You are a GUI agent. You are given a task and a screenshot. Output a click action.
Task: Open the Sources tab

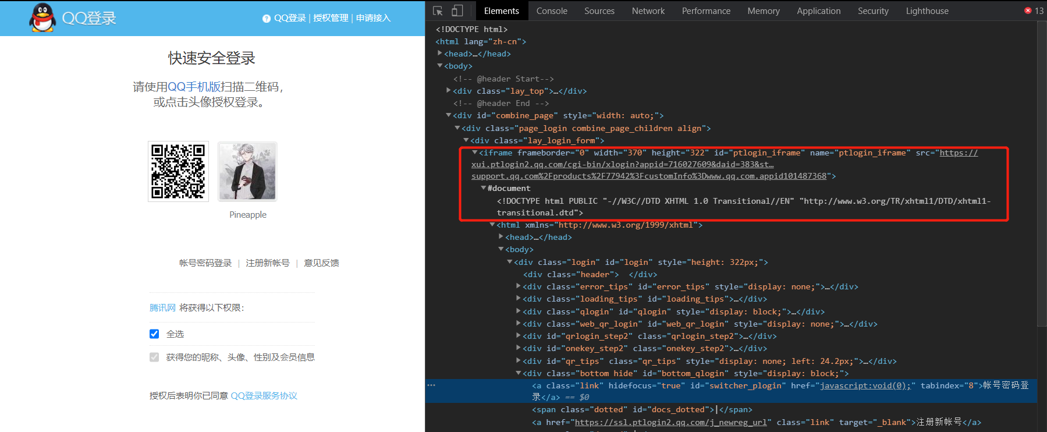click(599, 10)
